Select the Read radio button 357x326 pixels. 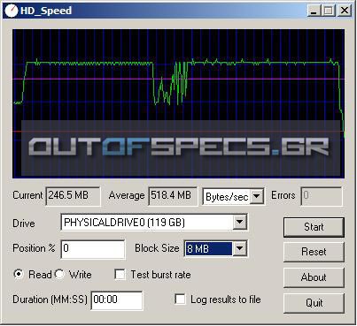click(x=19, y=275)
